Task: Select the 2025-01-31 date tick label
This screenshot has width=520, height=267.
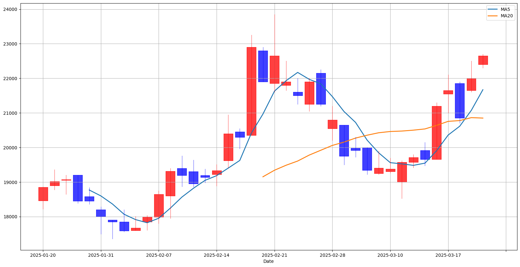Action: pyautogui.click(x=101, y=255)
